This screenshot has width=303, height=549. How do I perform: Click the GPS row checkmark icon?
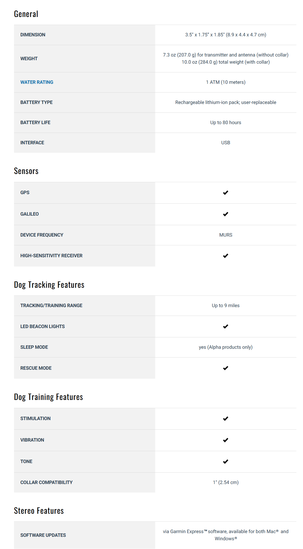point(225,193)
